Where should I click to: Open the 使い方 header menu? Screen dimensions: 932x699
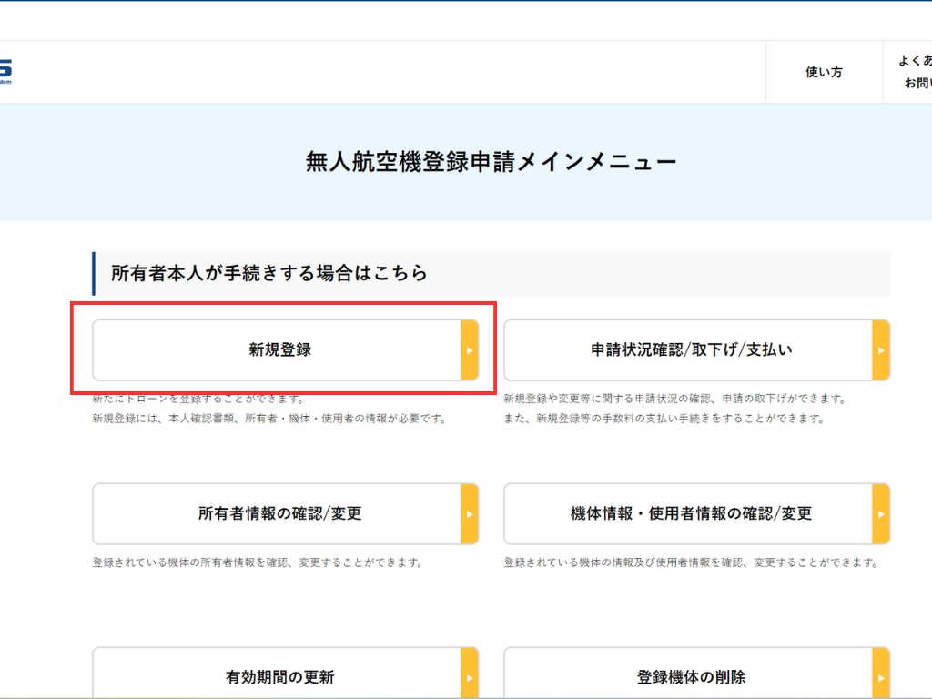[x=824, y=72]
